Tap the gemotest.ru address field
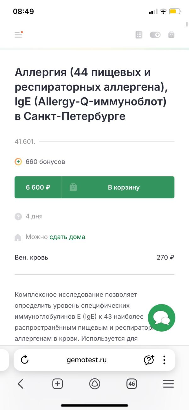 [x=87, y=360]
